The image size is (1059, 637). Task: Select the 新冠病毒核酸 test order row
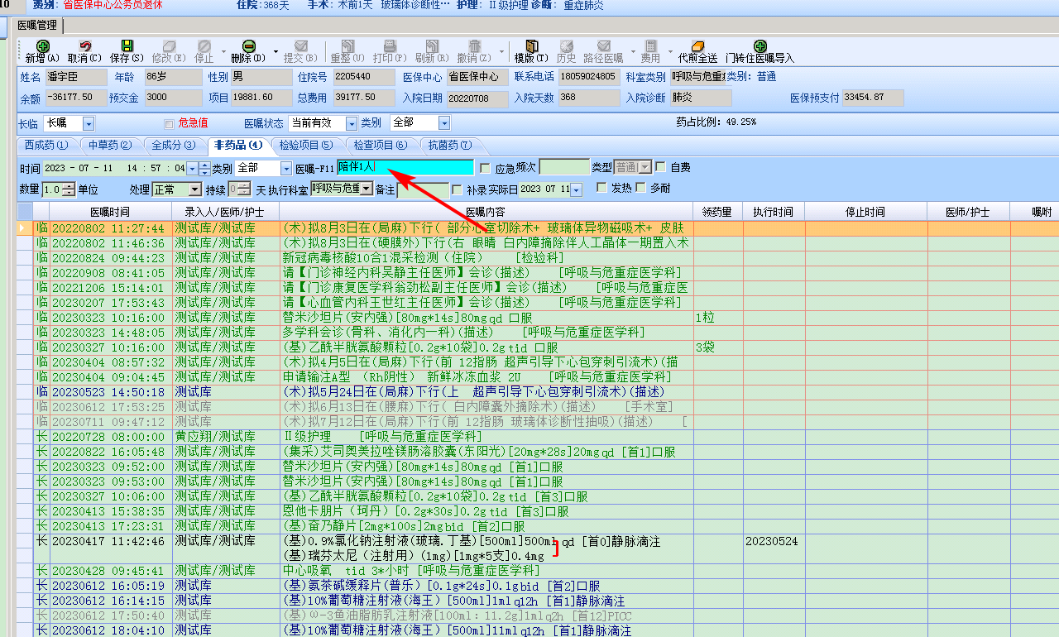[538, 258]
